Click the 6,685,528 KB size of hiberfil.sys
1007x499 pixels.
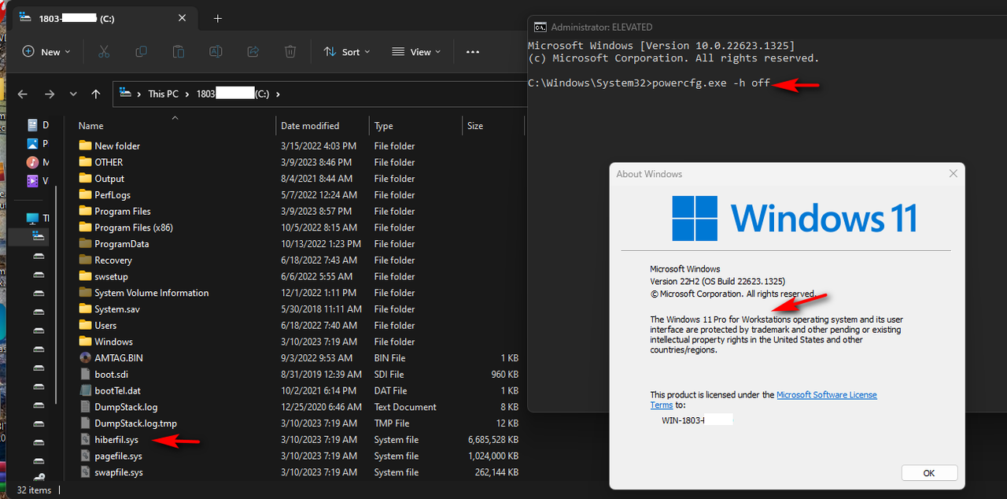coord(492,440)
